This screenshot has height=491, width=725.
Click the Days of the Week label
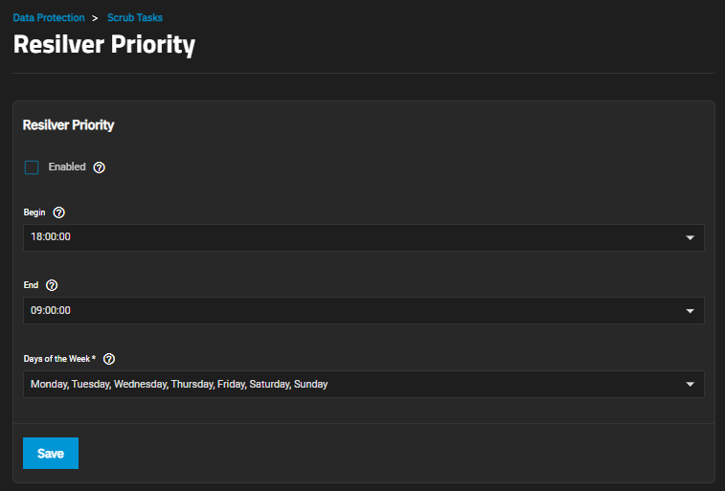coord(59,359)
